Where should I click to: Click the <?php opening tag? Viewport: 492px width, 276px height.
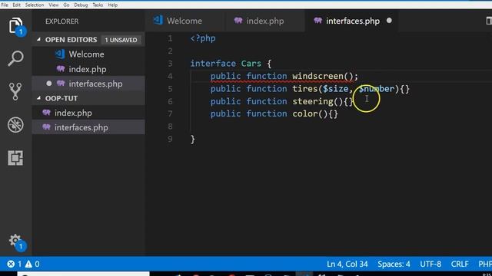(x=203, y=38)
